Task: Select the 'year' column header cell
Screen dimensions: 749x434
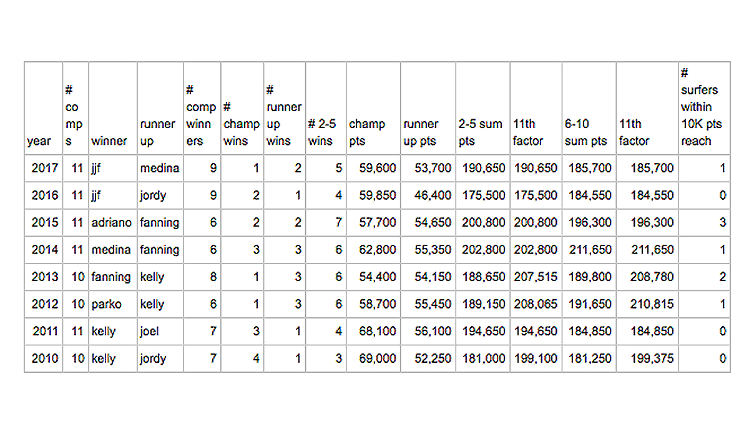Action: [44, 108]
